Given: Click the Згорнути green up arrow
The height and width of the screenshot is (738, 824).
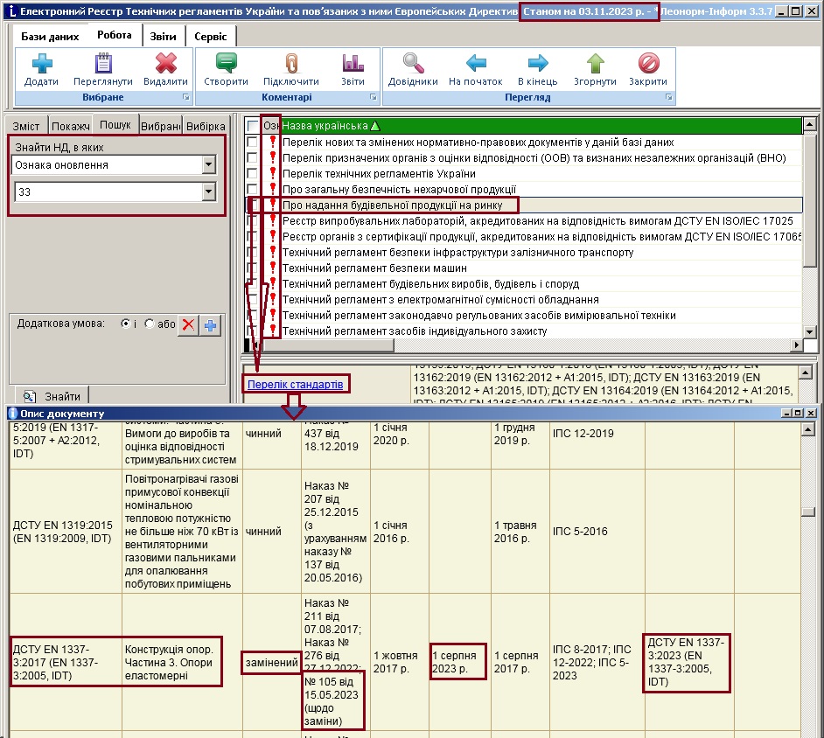Looking at the screenshot, I should 595,63.
